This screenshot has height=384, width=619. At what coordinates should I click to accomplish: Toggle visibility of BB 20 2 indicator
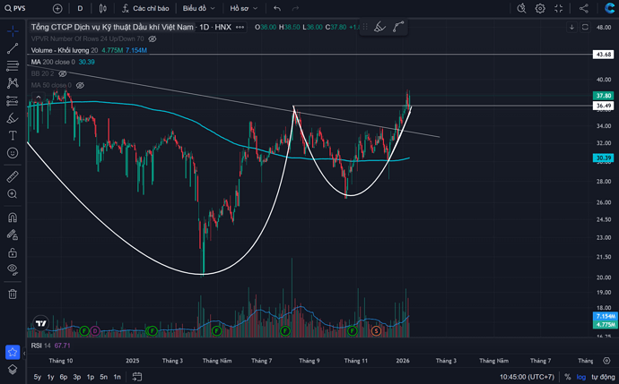63,73
